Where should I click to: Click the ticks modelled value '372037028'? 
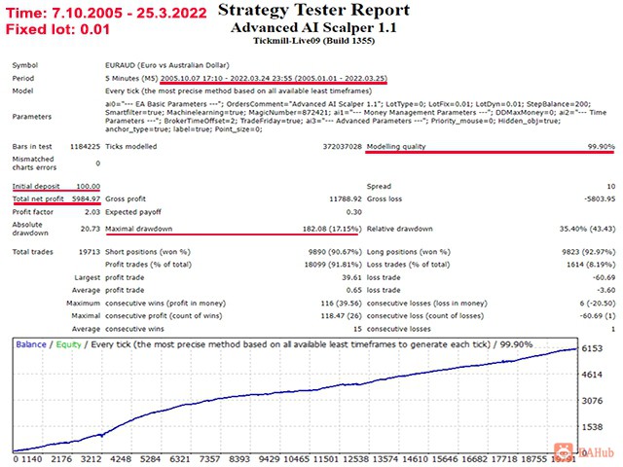coord(343,147)
